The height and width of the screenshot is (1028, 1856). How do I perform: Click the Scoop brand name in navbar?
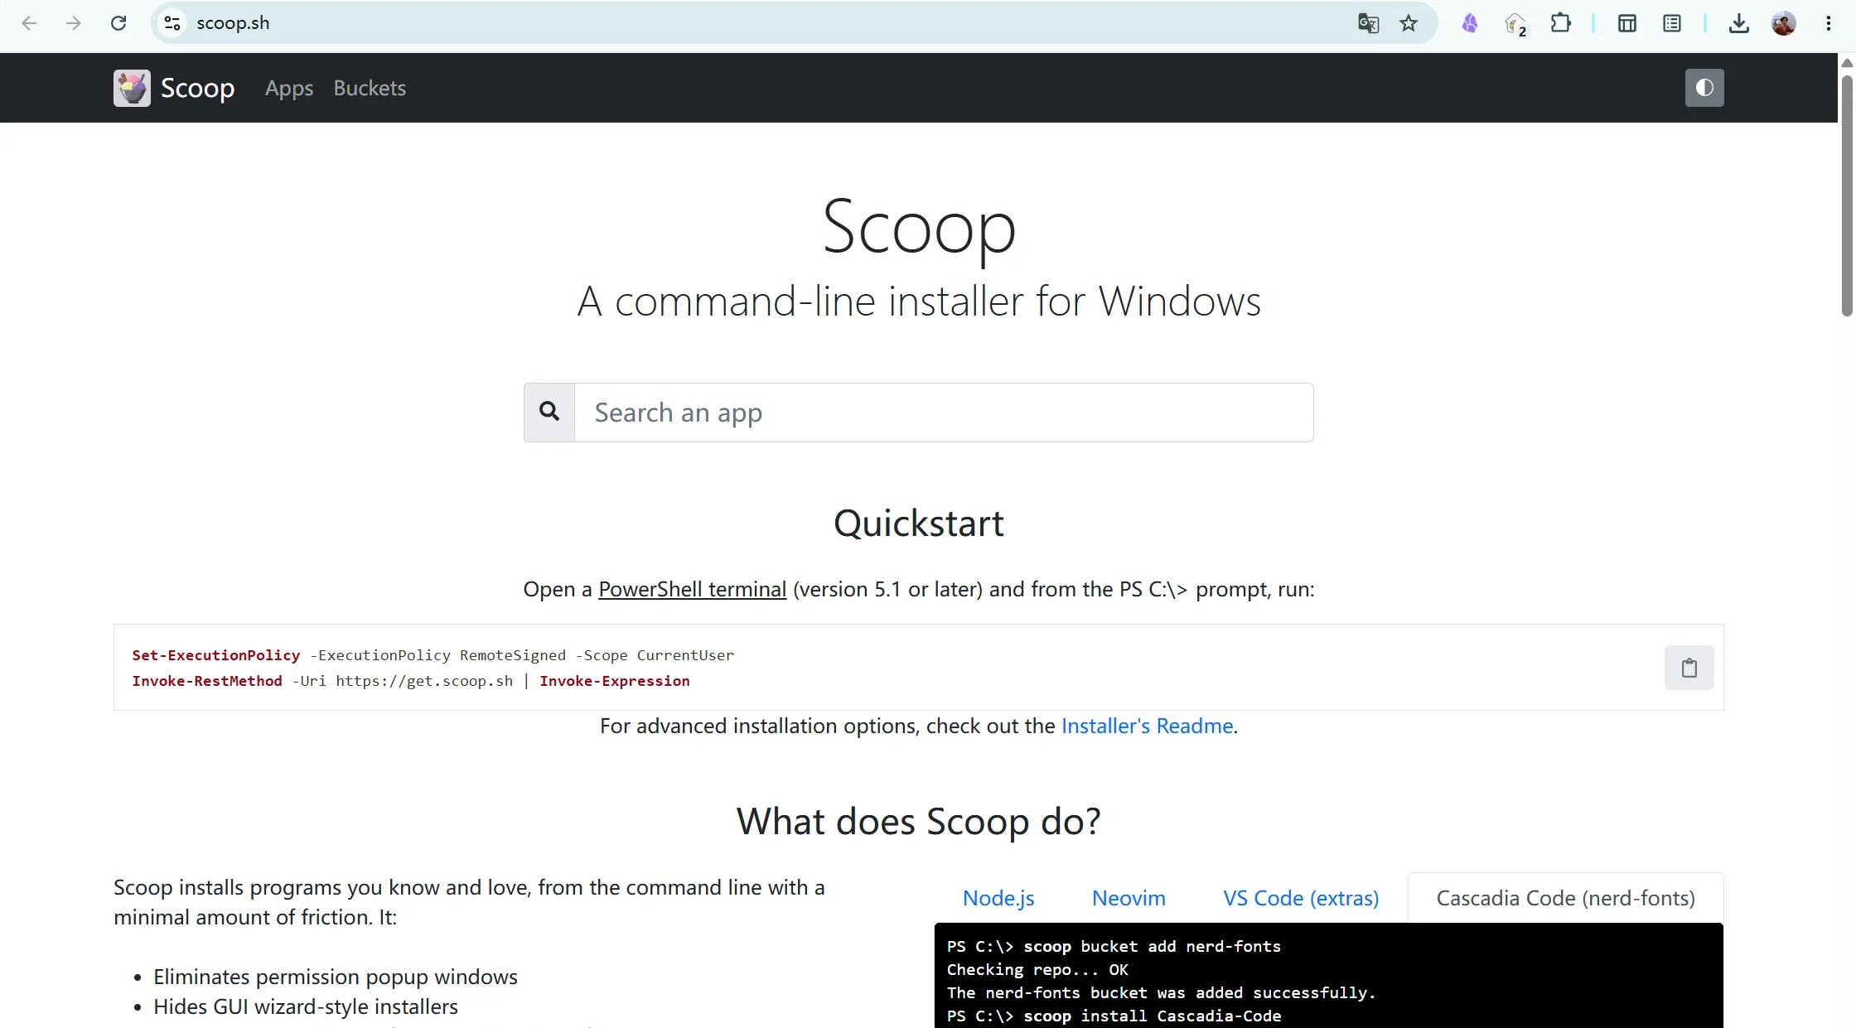[197, 88]
